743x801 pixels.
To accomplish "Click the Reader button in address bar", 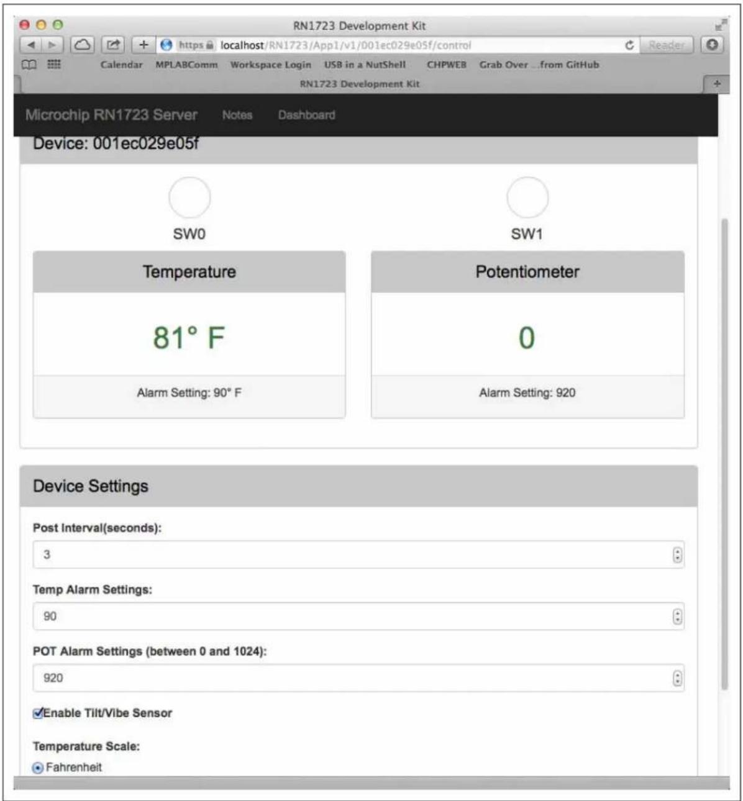I will pos(666,45).
